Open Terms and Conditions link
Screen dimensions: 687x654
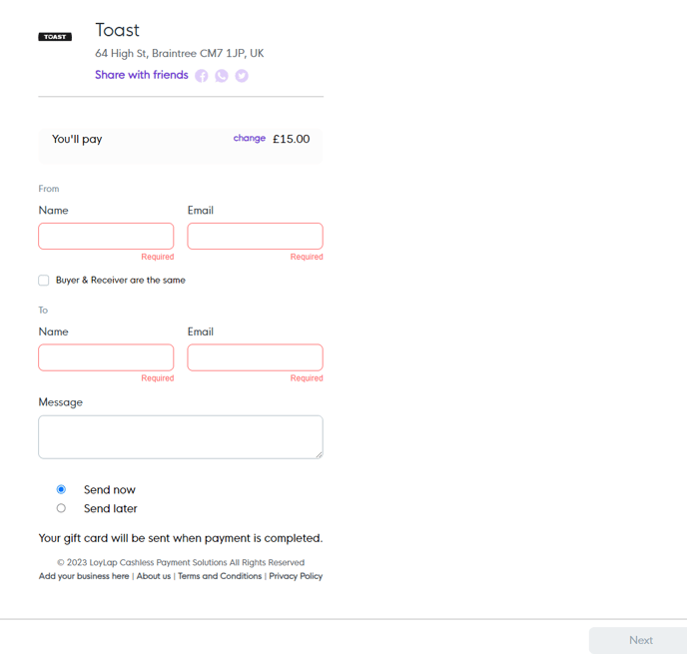click(220, 576)
